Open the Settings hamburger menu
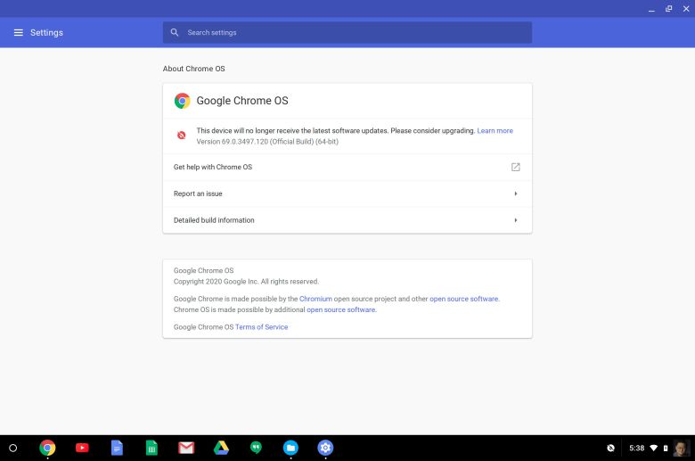 [x=18, y=33]
